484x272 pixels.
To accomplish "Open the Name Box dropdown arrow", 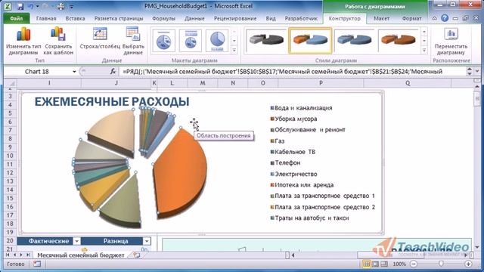I will (x=74, y=72).
